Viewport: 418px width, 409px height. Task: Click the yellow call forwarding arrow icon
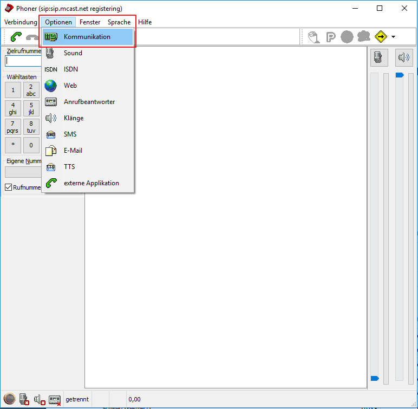tap(381, 37)
